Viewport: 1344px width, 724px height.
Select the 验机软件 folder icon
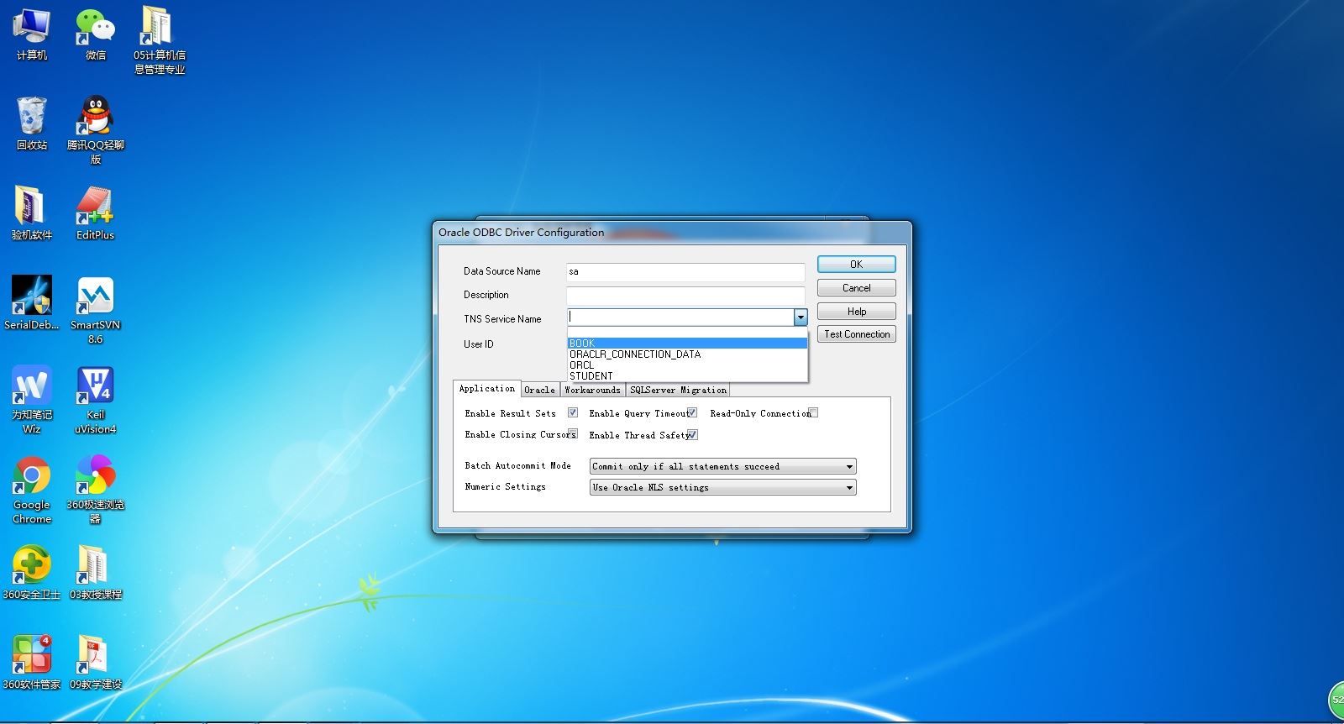point(32,213)
